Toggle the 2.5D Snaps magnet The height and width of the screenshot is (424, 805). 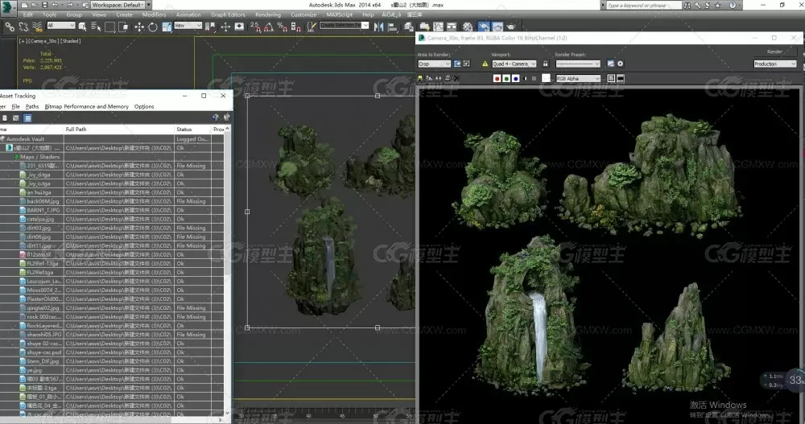(255, 27)
